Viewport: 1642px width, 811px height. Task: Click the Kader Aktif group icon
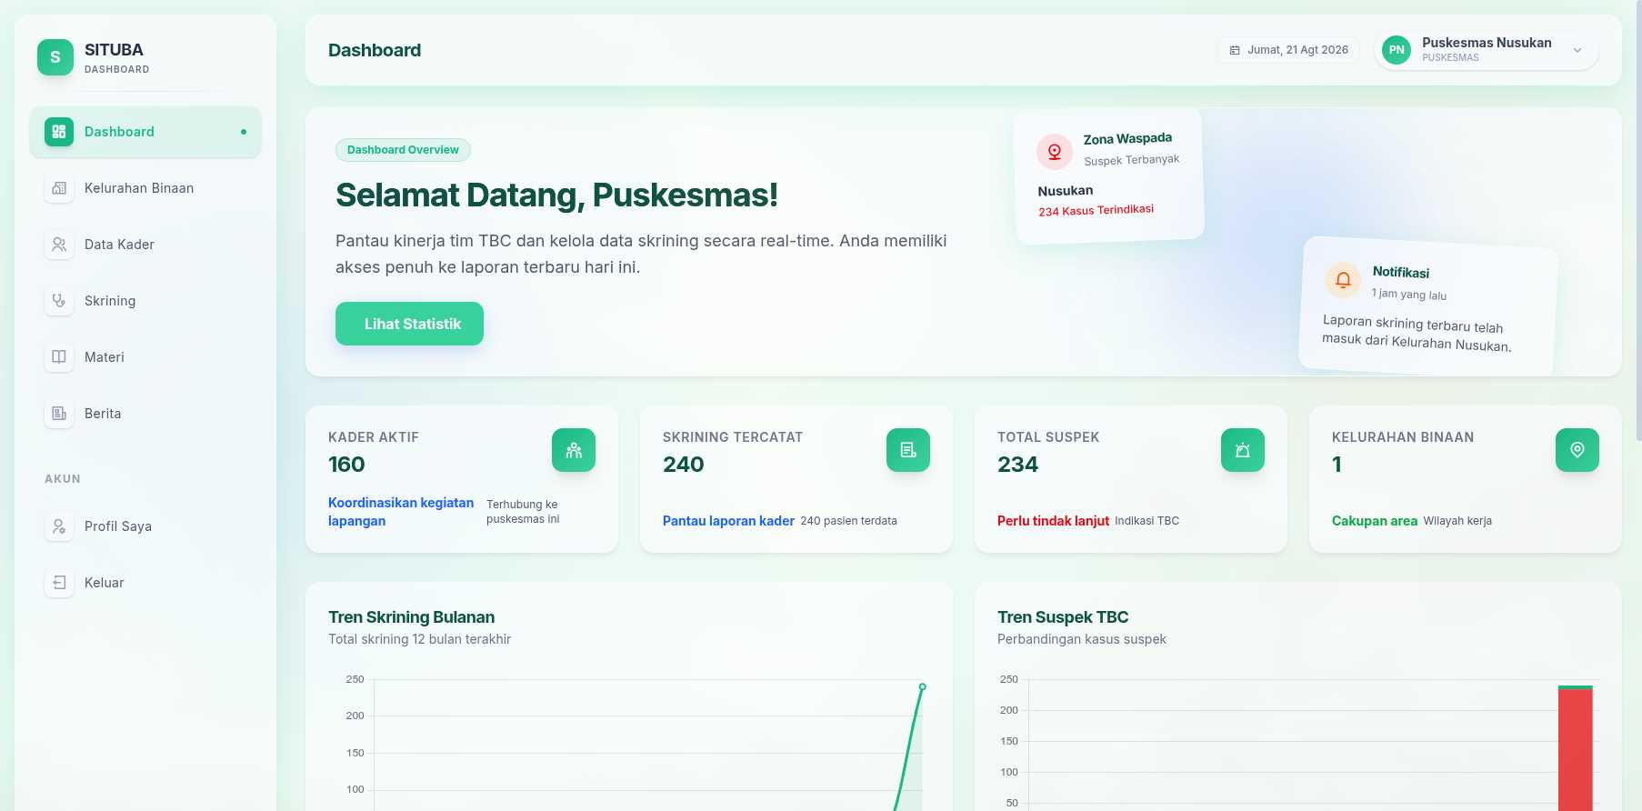(x=574, y=450)
